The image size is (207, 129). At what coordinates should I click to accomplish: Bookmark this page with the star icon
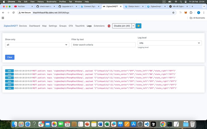[173, 13]
